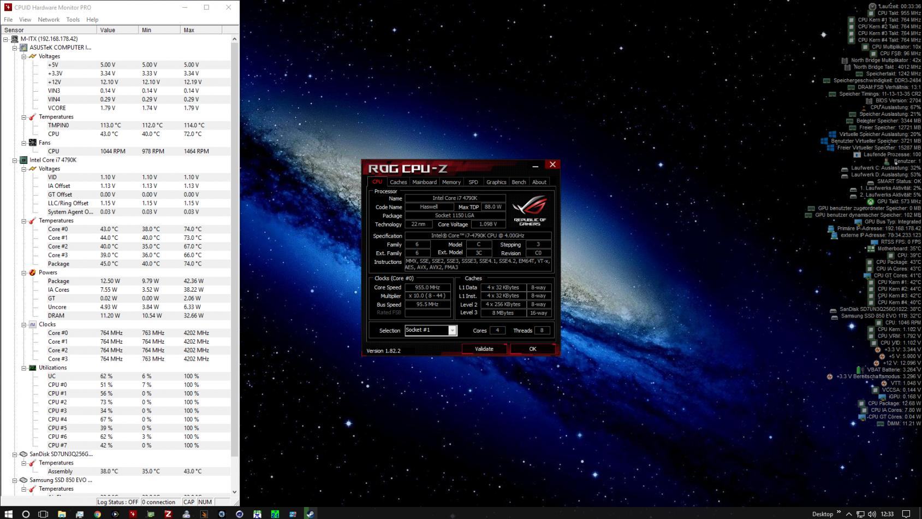Switch to the Mainboard tab in CPU-Z
This screenshot has height=519, width=922.
coord(424,182)
